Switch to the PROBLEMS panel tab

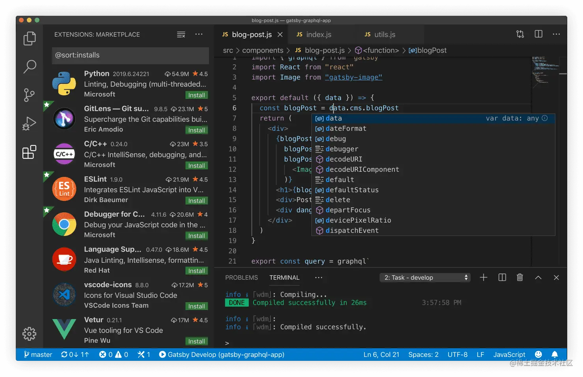click(x=242, y=277)
